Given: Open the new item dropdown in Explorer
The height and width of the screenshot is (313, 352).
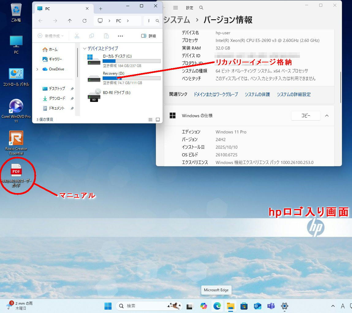Looking at the screenshot, I should 51,36.
